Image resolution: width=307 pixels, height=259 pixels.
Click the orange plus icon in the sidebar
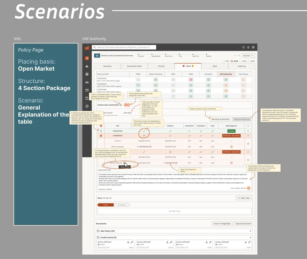(87, 58)
